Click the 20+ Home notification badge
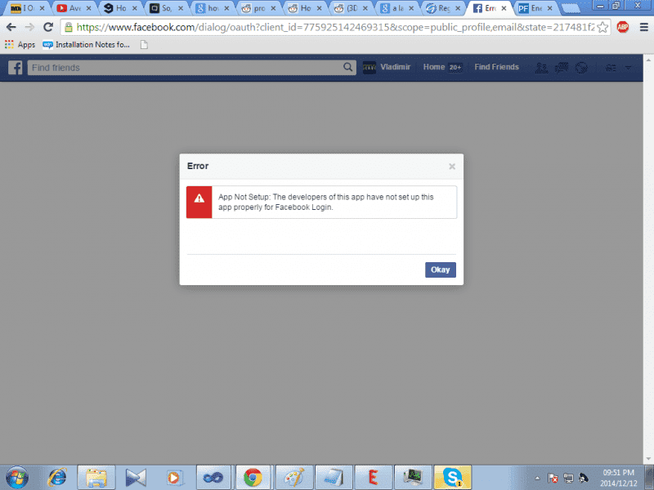This screenshot has width=654, height=490. (455, 68)
